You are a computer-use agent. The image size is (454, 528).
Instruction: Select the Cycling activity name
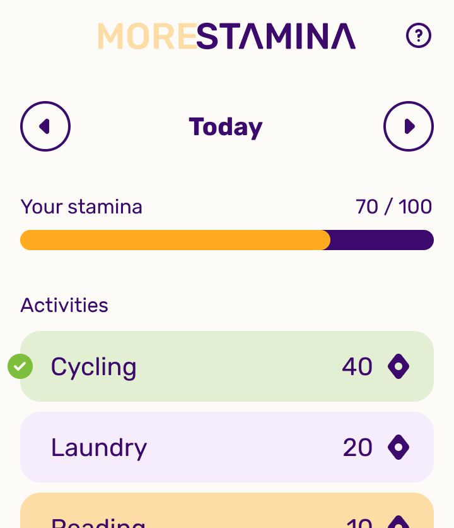[94, 367]
